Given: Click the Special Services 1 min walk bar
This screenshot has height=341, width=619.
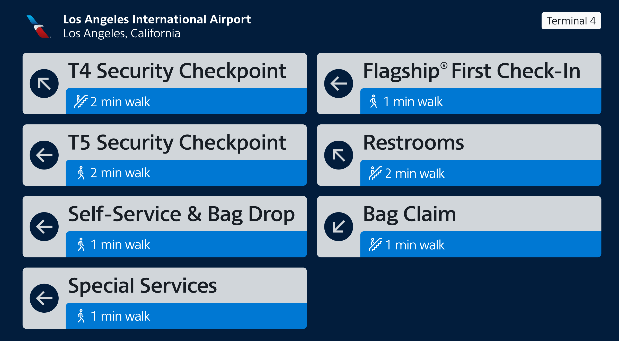Looking at the screenshot, I should coord(186,316).
